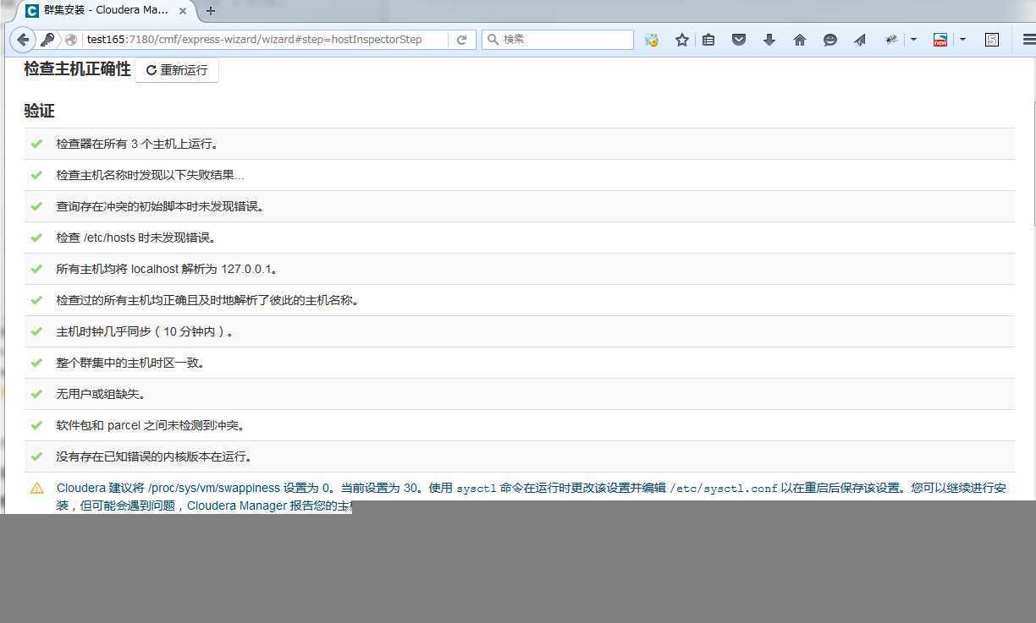Click the smiley chat icon
Viewport: 1036px width, 623px height.
pyautogui.click(x=830, y=40)
